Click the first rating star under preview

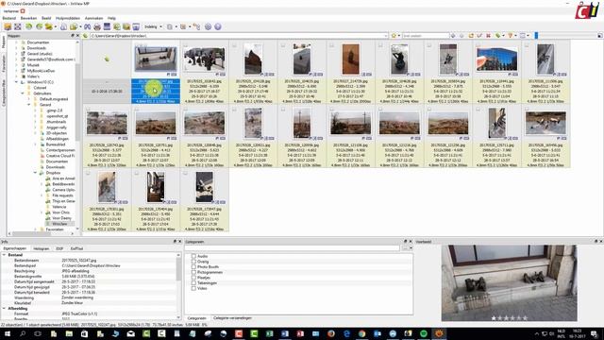[494, 318]
